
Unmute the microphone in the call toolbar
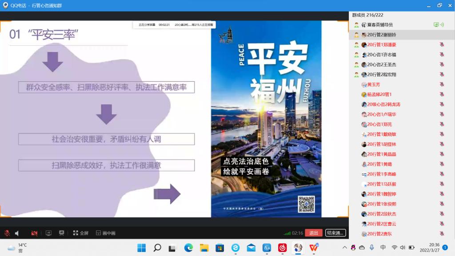point(7,233)
